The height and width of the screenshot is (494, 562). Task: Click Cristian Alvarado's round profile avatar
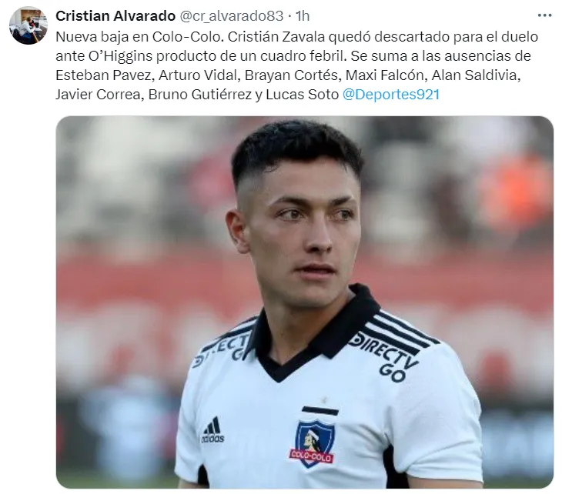28,25
